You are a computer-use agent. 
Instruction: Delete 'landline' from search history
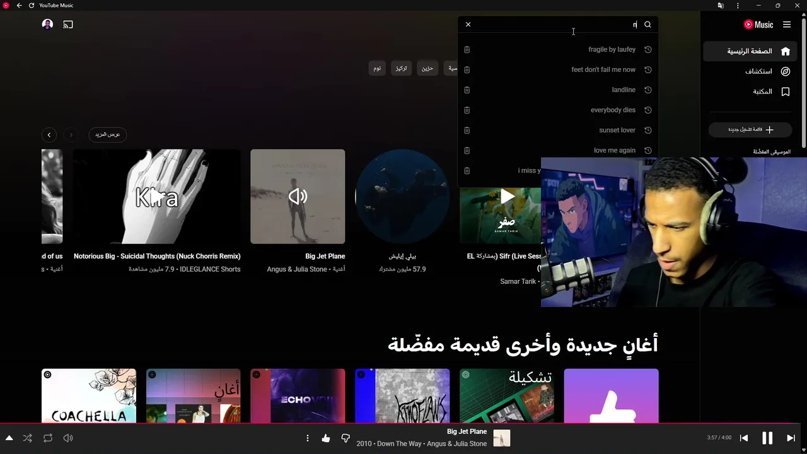467,90
